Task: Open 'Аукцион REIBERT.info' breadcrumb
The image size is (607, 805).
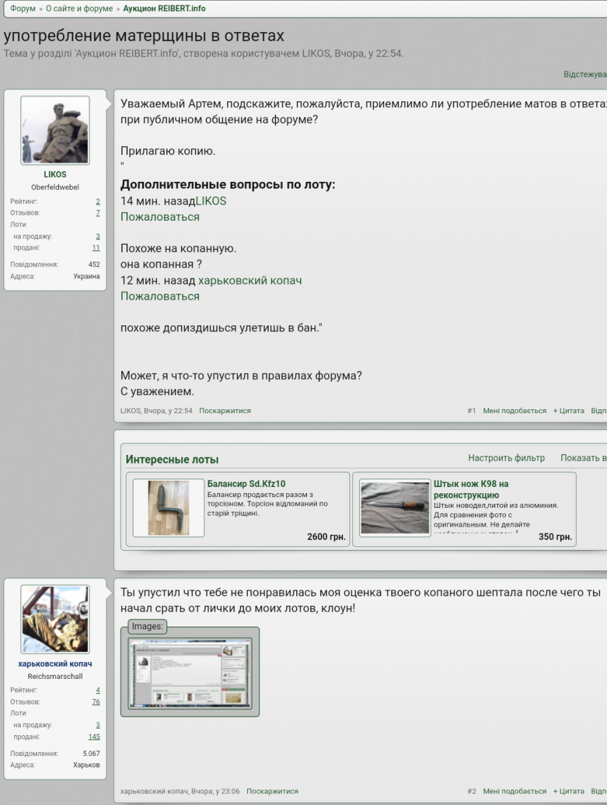Action: [164, 9]
